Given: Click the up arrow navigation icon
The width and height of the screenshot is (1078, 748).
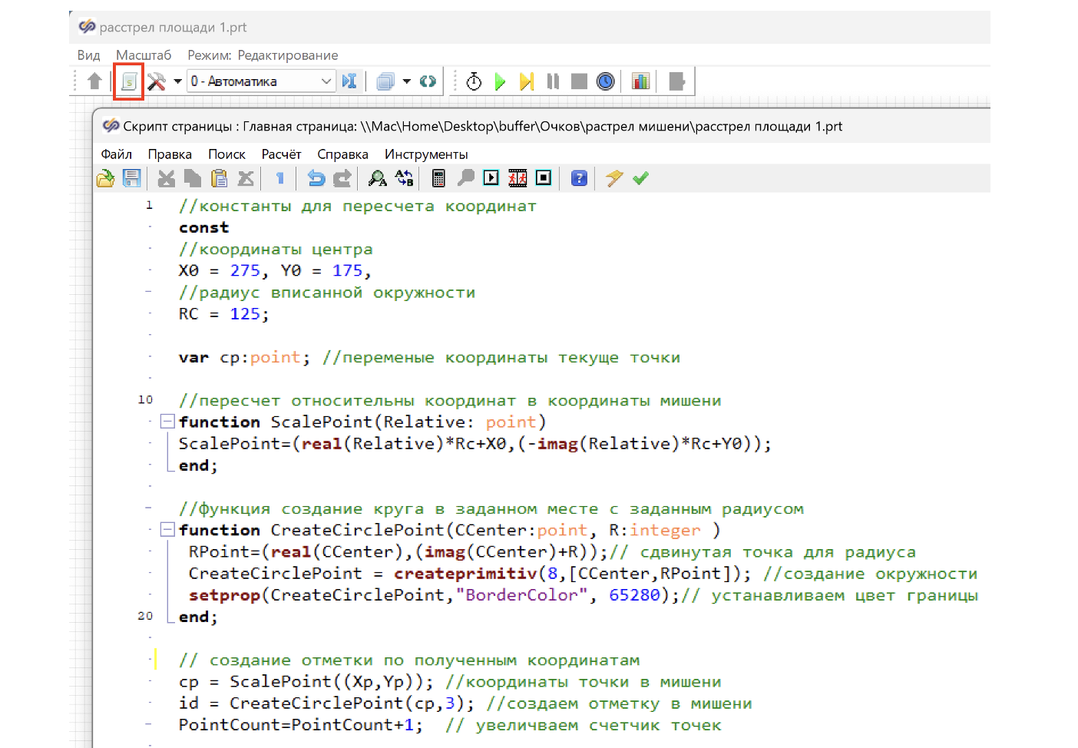Looking at the screenshot, I should tap(94, 81).
